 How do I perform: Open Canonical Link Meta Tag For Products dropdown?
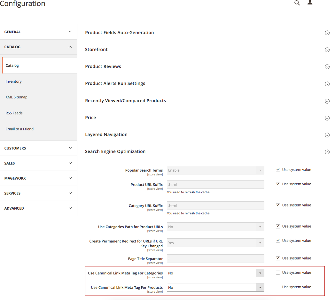[x=215, y=288]
